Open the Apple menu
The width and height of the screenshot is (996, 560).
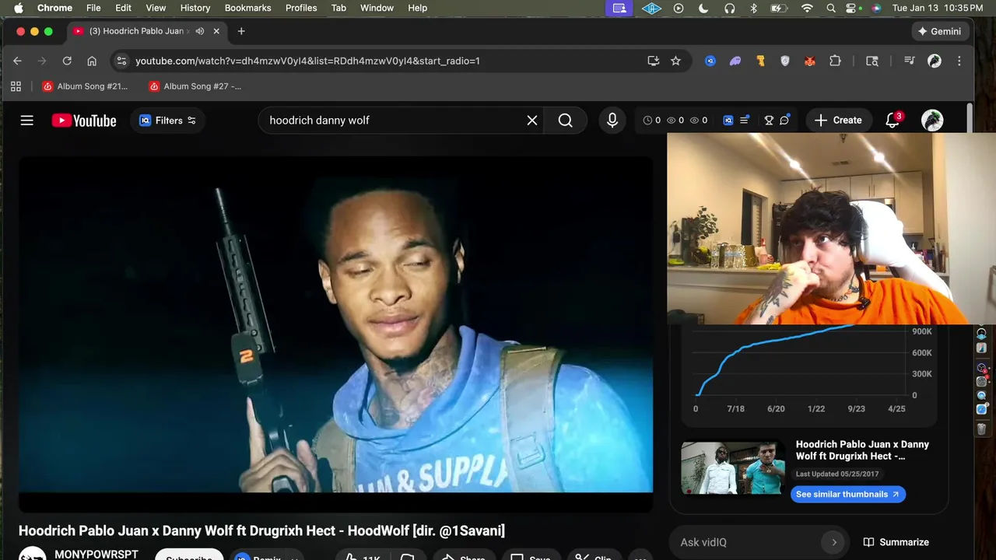coord(18,8)
